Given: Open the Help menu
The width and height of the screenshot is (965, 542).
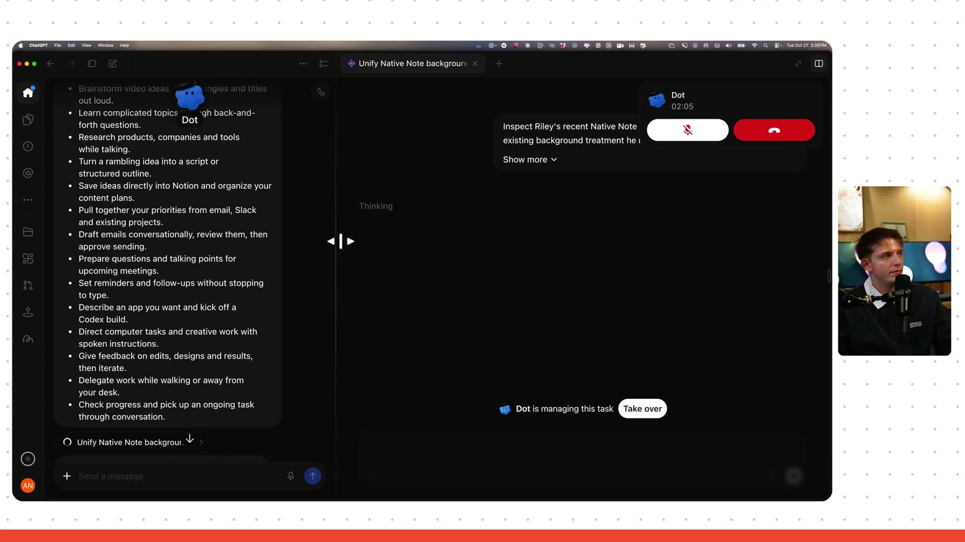Looking at the screenshot, I should pyautogui.click(x=124, y=45).
